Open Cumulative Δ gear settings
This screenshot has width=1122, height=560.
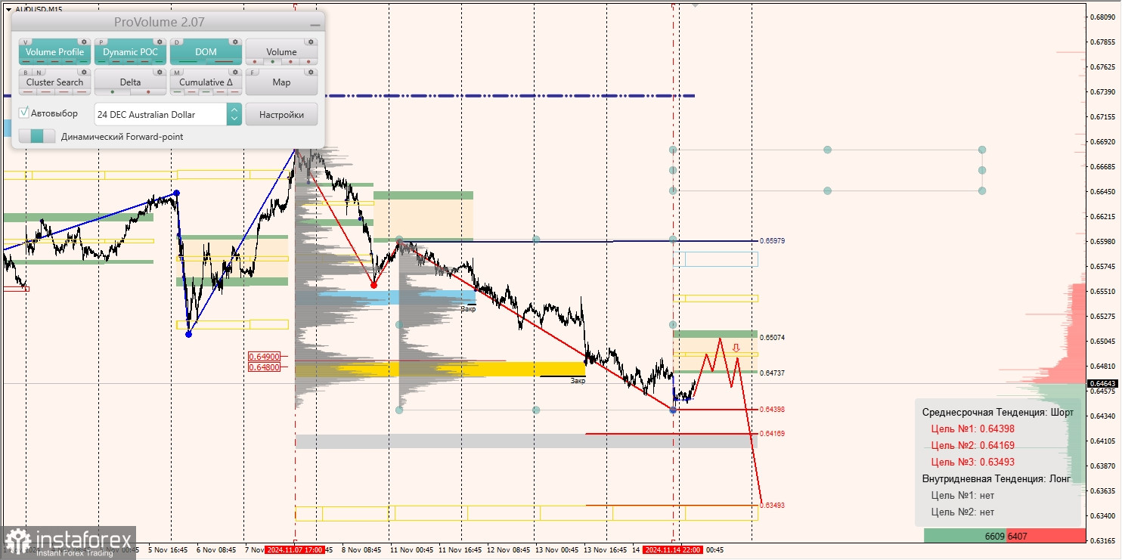click(x=235, y=73)
